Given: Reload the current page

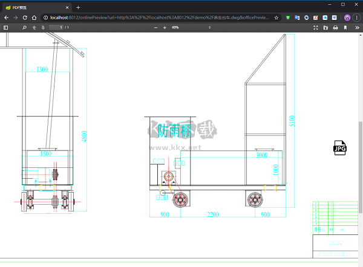Looking at the screenshot, I should (25, 18).
